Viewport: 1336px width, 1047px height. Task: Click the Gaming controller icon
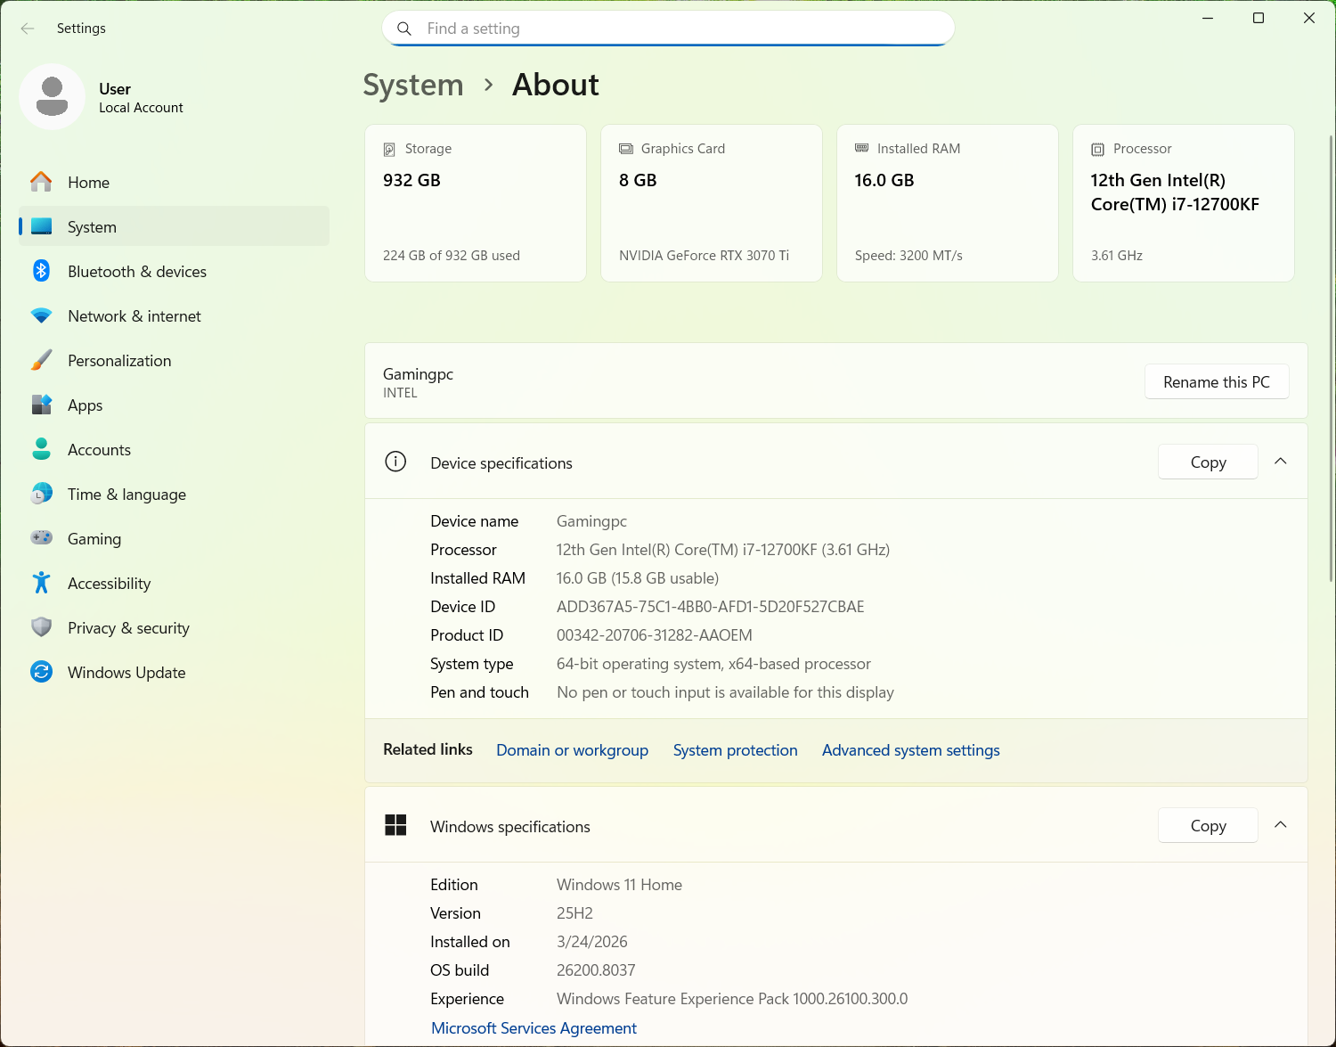[x=41, y=538]
